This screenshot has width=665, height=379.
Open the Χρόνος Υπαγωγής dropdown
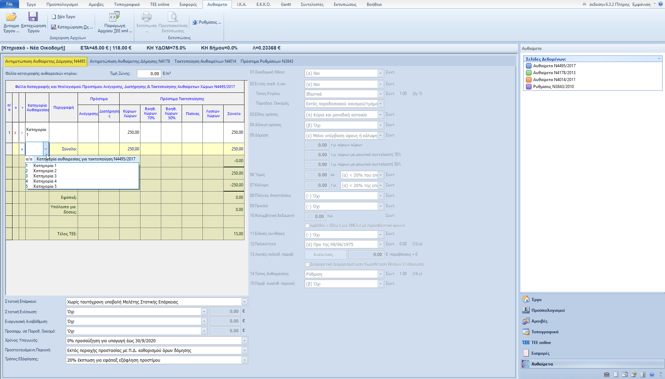(244, 341)
